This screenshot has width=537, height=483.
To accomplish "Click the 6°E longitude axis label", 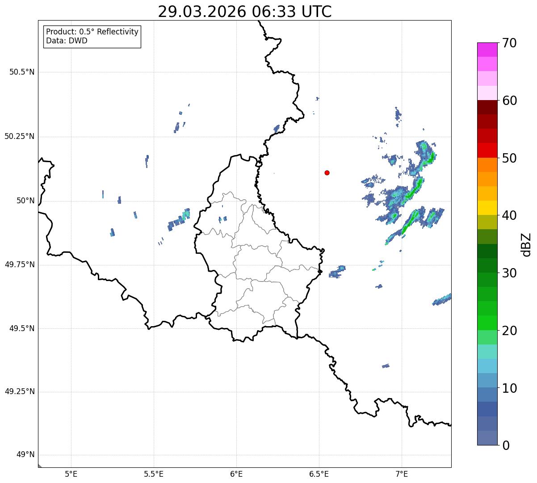I will point(236,474).
